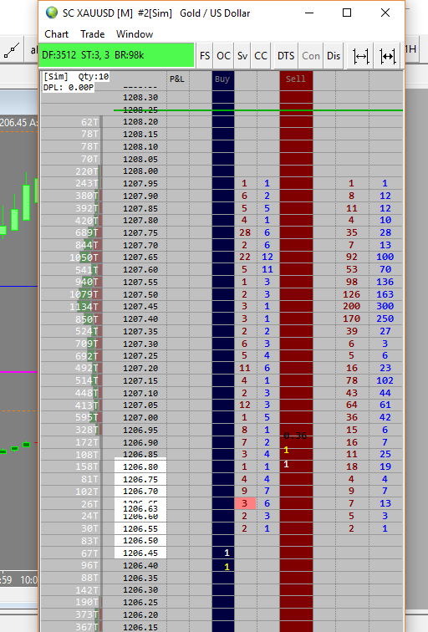Click the DTS toolbar button
Screen dimensions: 428x632
coord(286,56)
